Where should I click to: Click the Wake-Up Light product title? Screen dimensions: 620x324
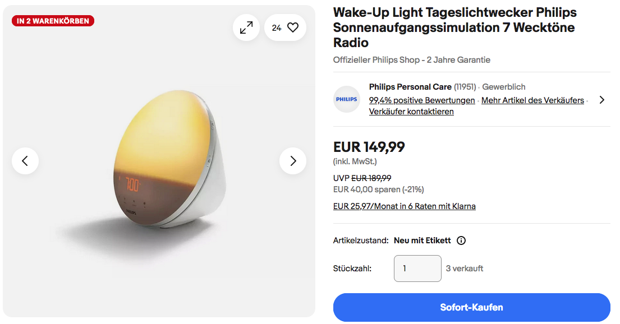click(x=454, y=27)
